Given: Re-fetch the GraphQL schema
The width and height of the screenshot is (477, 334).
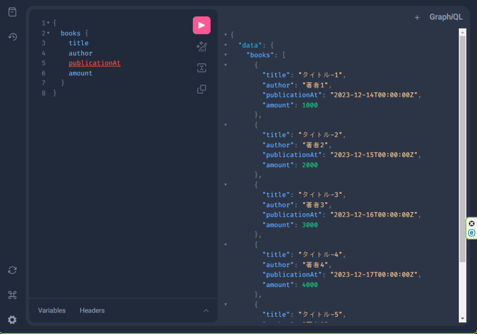Looking at the screenshot, I should tap(12, 270).
